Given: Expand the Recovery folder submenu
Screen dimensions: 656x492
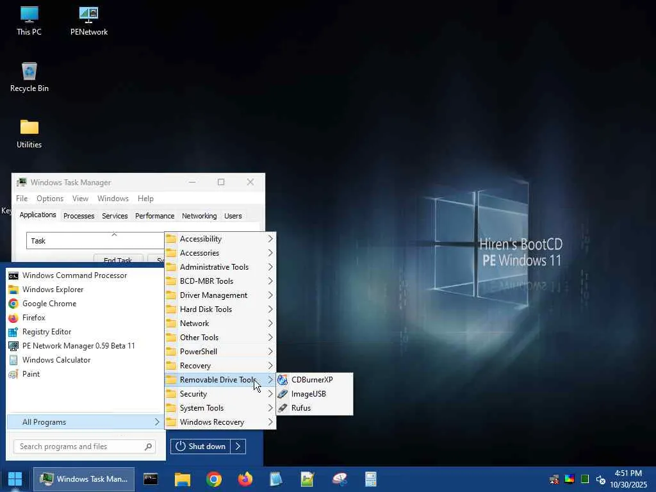Looking at the screenshot, I should pyautogui.click(x=220, y=366).
